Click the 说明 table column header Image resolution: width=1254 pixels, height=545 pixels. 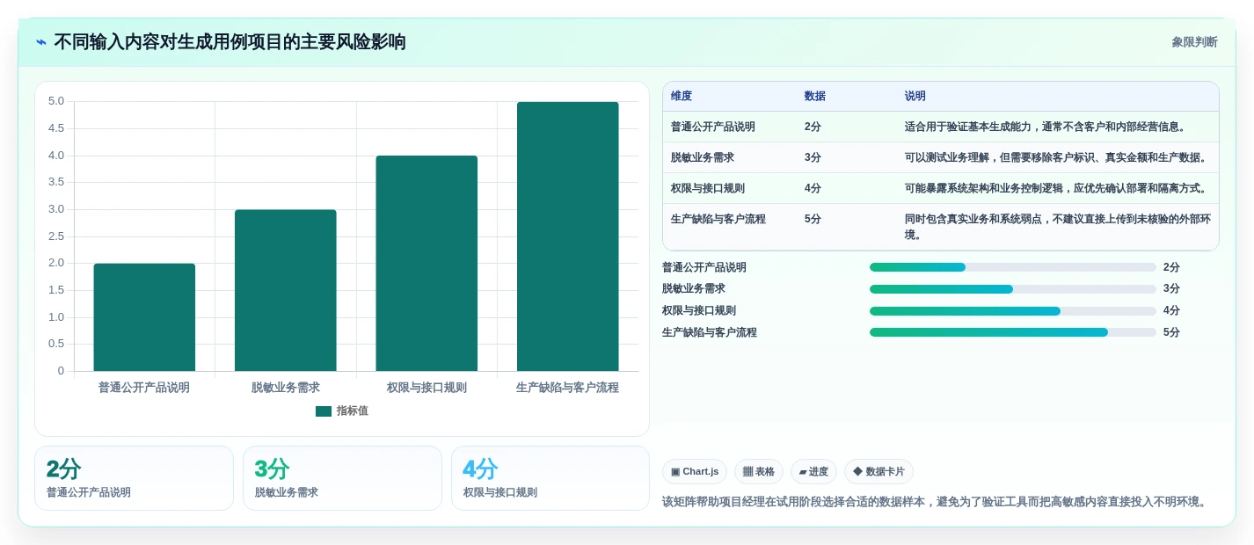[x=915, y=96]
